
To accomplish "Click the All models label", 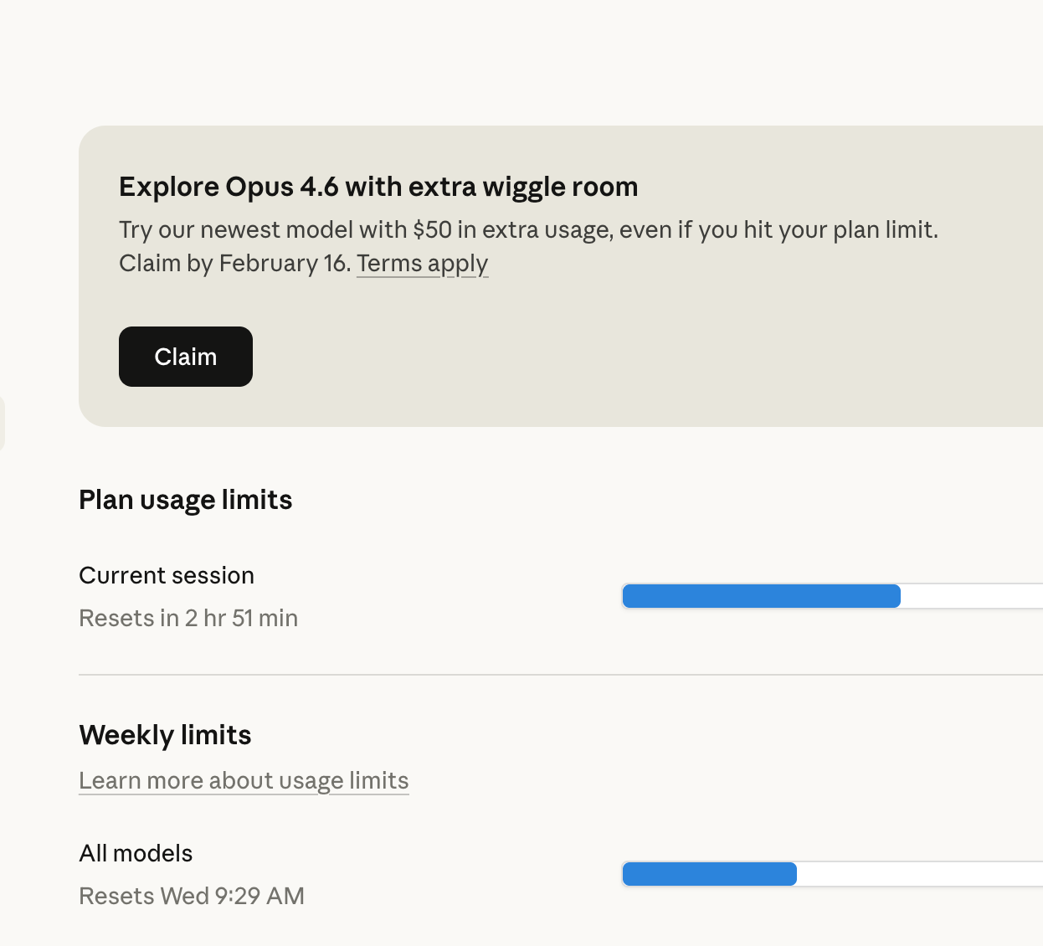I will click(x=136, y=853).
